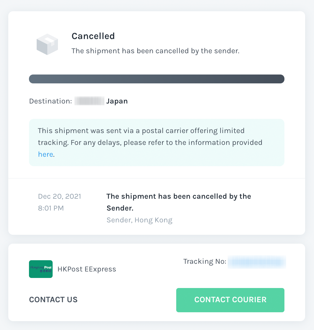Select the blurred tracking number
Screen dimensions: 314x330
257,262
